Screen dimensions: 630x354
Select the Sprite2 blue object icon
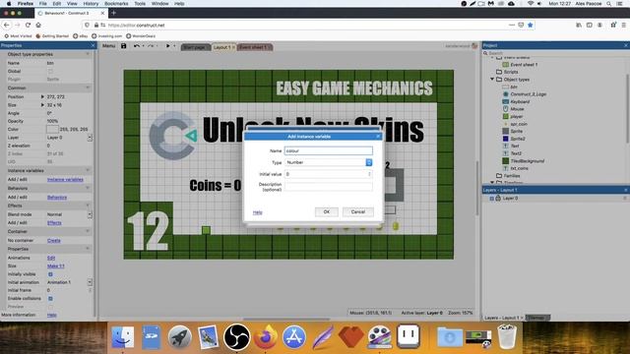pyautogui.click(x=506, y=139)
